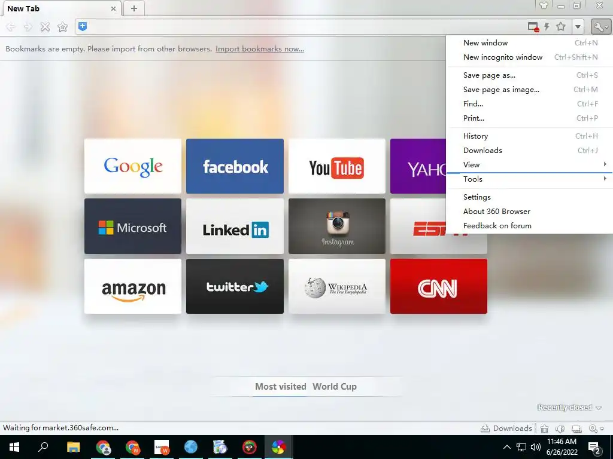Click Downloads in the status bar
Screen dimensions: 613x459
506,429
